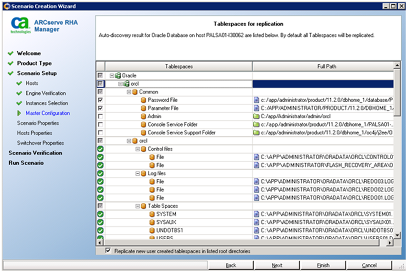Click the SYSTEM01 full path file icon
Image resolution: width=407 pixels, height=272 pixels.
click(x=256, y=214)
